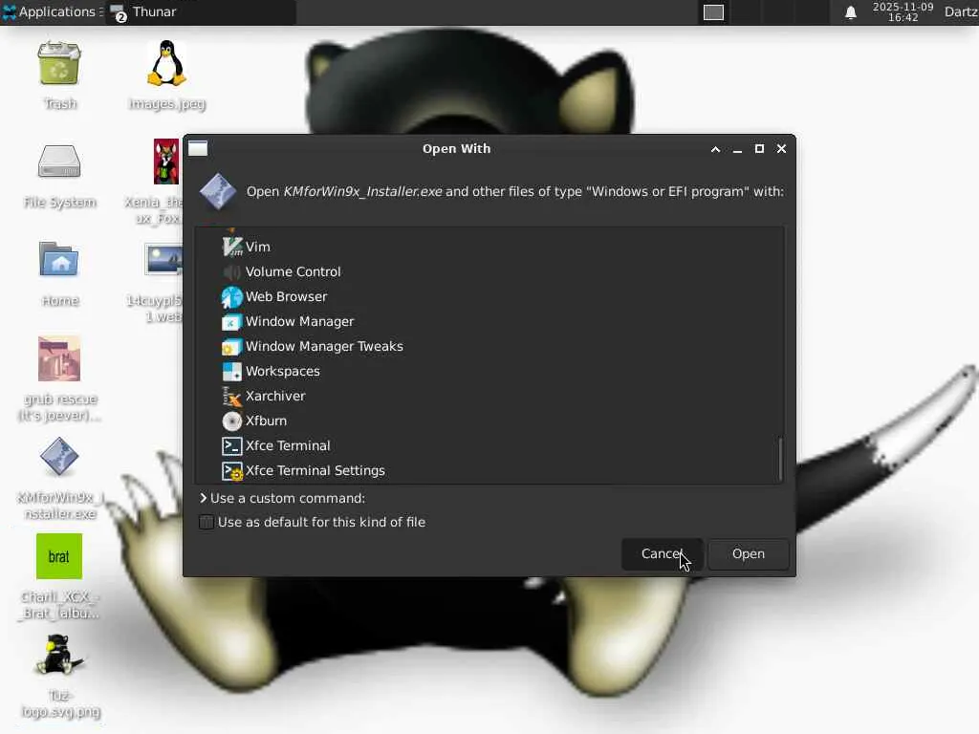The width and height of the screenshot is (979, 734).
Task: Open the notification bell in panel
Action: 850,12
